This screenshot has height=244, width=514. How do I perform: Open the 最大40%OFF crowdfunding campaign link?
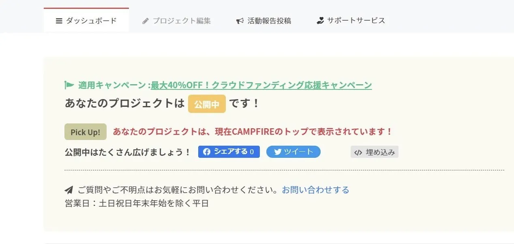pyautogui.click(x=261, y=85)
